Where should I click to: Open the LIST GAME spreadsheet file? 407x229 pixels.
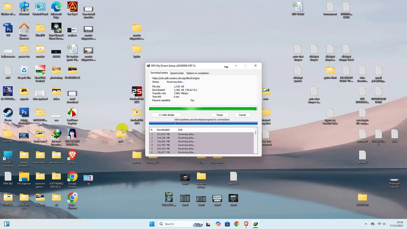[298, 9]
